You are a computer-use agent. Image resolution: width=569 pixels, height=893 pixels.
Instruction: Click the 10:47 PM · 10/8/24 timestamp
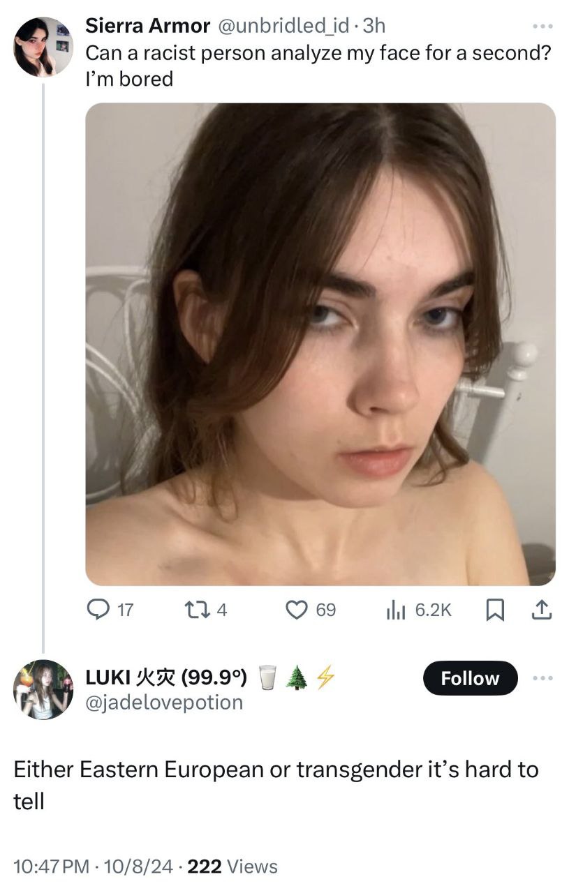(94, 866)
